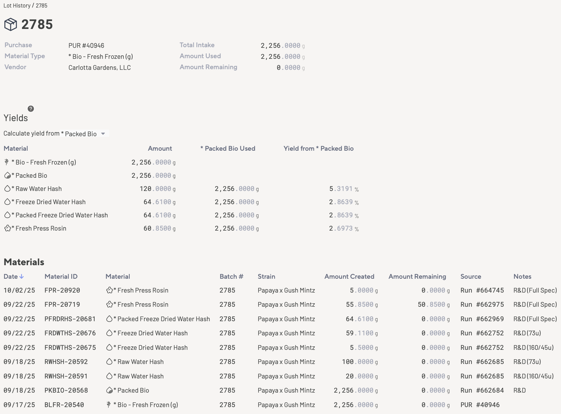The image size is (561, 414).
Task: Click the Strain column header
Action: [266, 277]
